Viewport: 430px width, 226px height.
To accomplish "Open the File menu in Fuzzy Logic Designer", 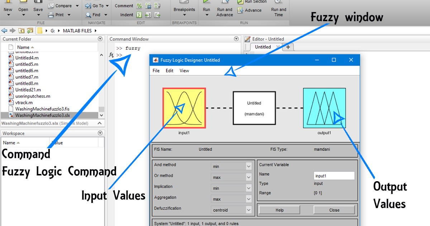I will [x=156, y=71].
